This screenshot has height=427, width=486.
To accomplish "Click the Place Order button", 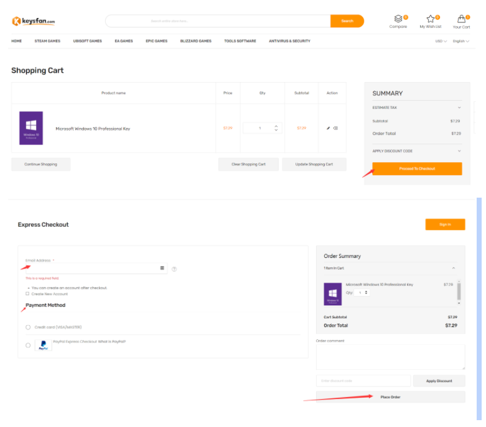I will 391,397.
